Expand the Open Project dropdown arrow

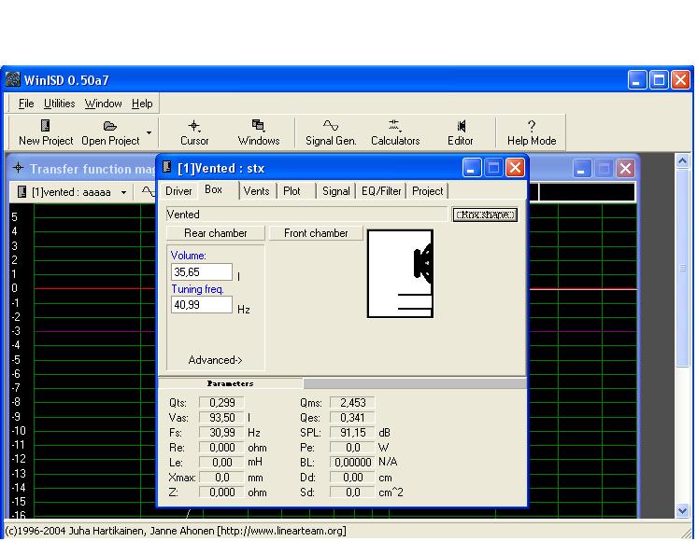tap(149, 132)
